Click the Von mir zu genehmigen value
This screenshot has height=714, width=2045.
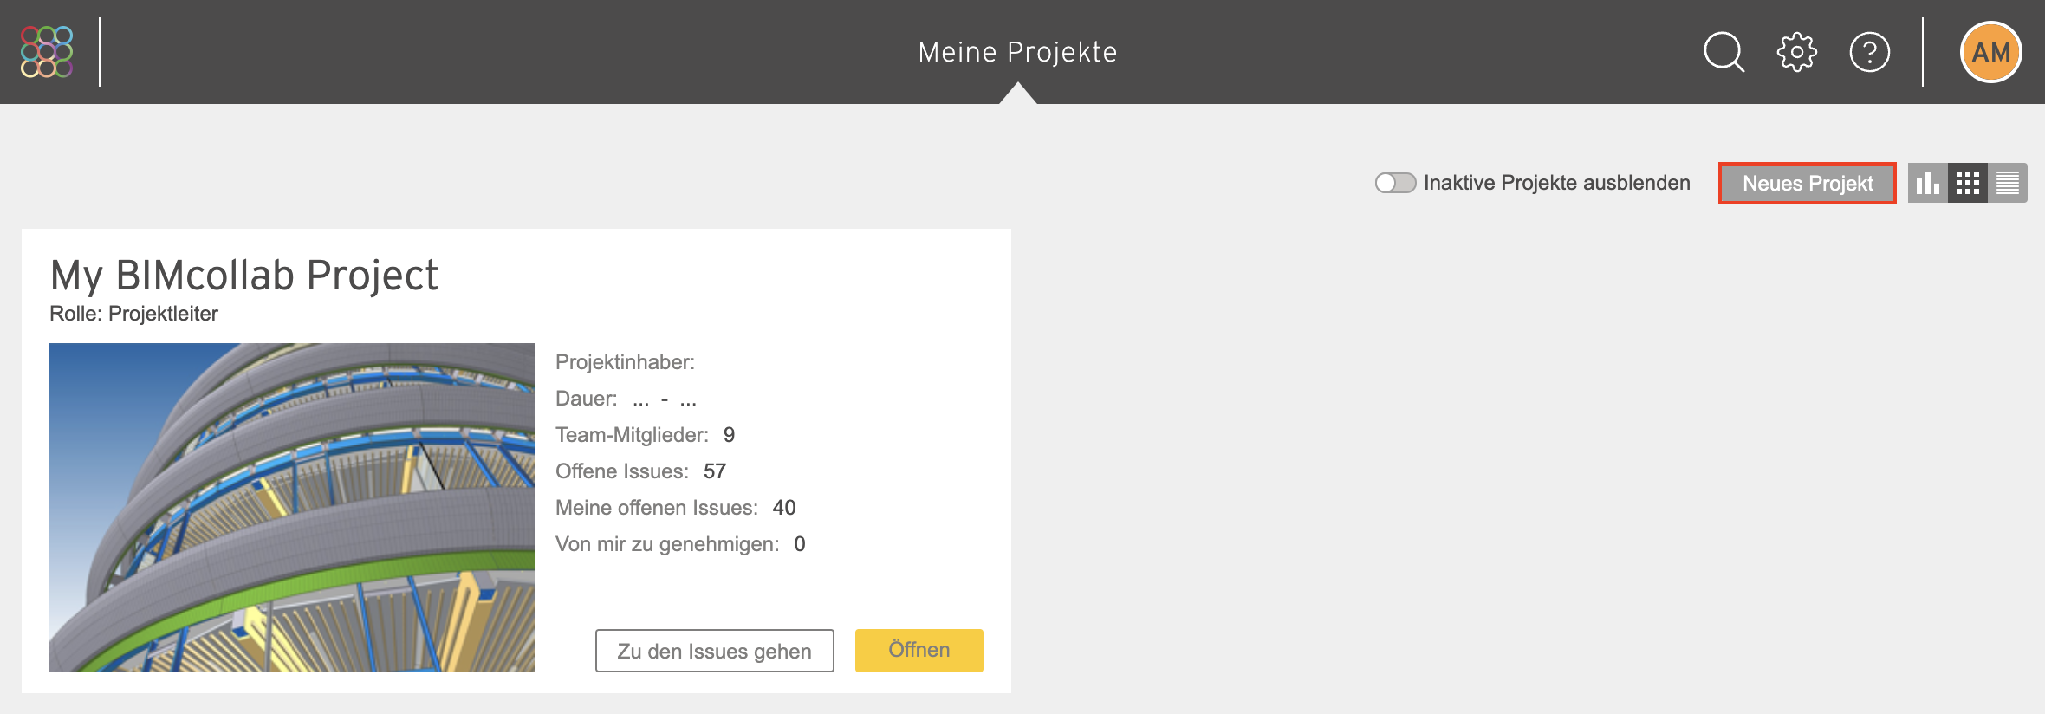(800, 544)
